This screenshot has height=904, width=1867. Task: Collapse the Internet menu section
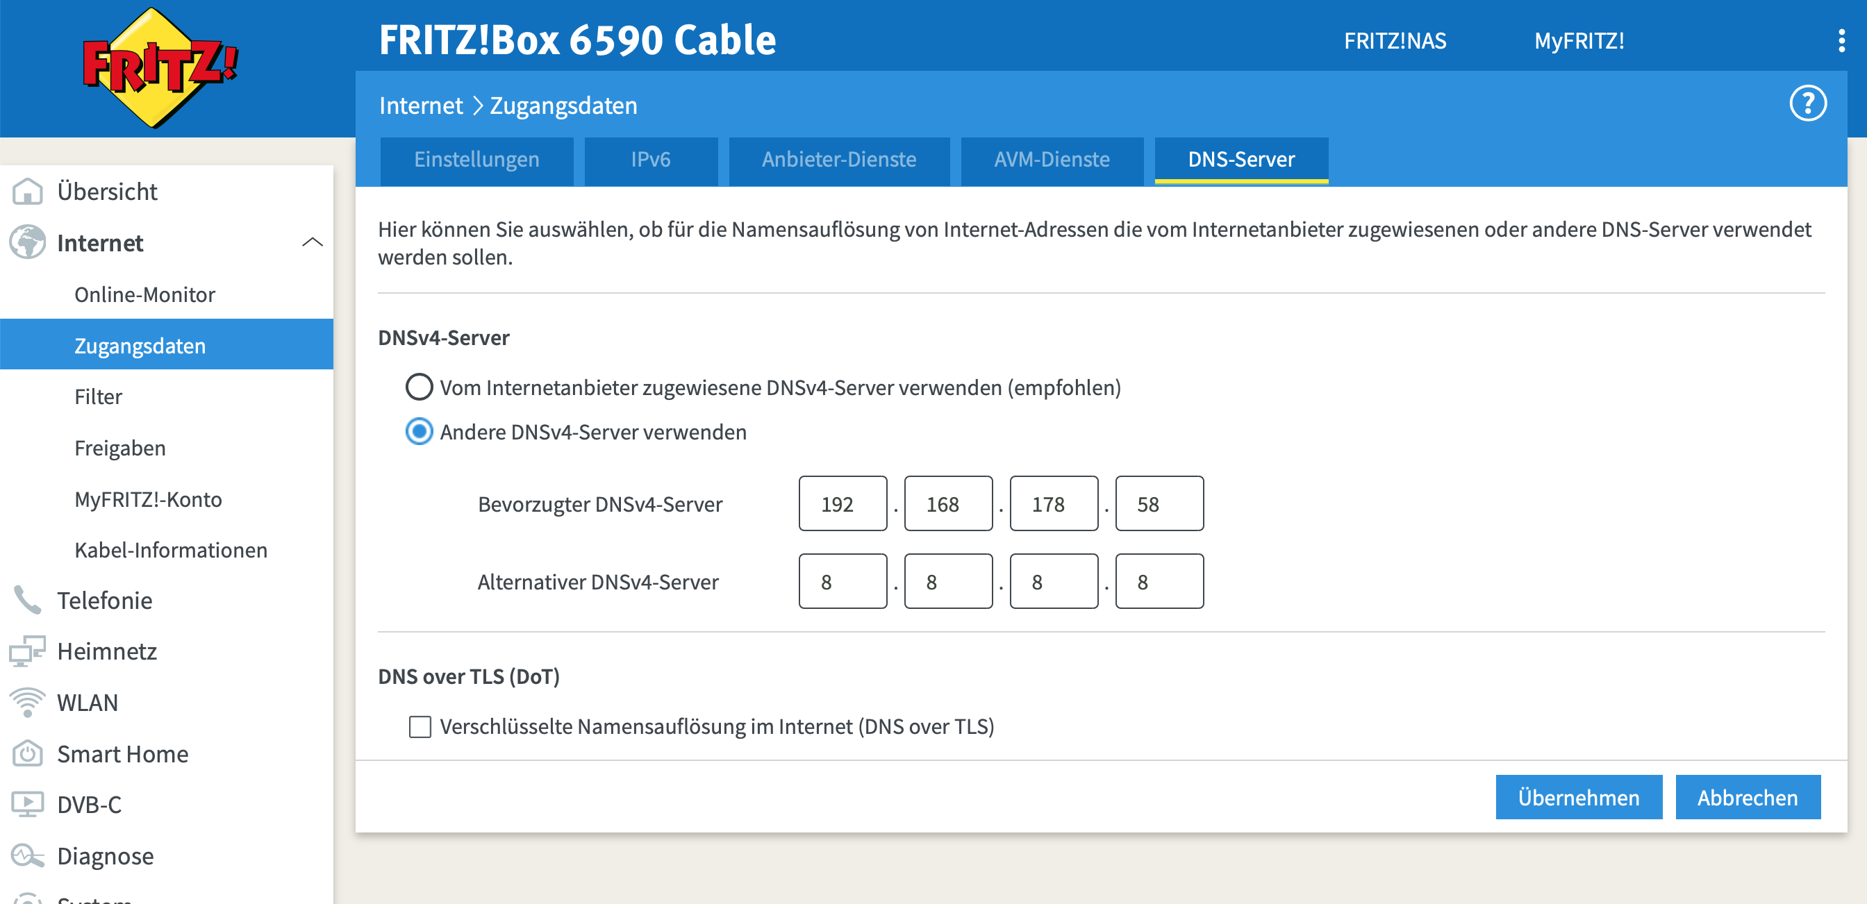coord(312,242)
